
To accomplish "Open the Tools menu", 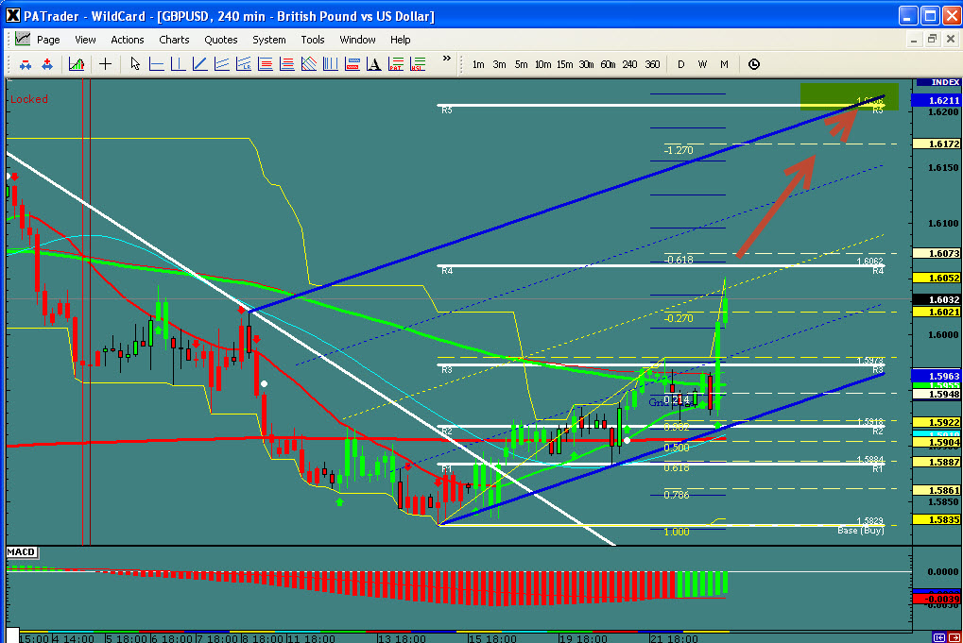I will pyautogui.click(x=313, y=40).
